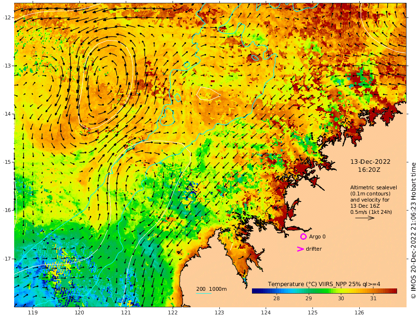Click the '0.5m/s (1kt 24h)' scale text
416x321 pixels.
click(371, 212)
